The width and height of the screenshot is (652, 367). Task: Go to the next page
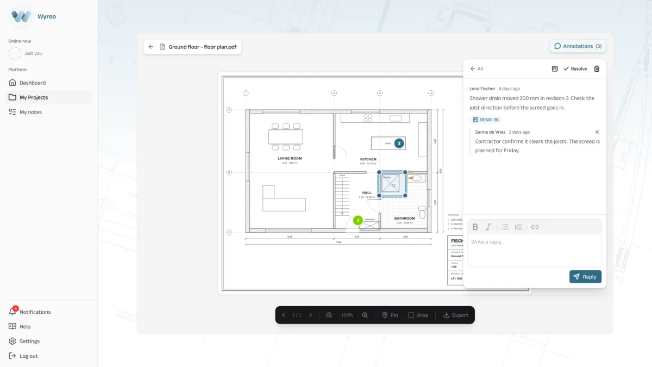tap(311, 315)
